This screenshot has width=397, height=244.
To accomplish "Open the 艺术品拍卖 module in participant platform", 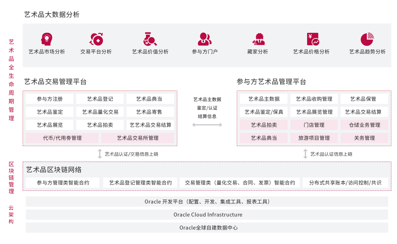I will [x=263, y=125].
